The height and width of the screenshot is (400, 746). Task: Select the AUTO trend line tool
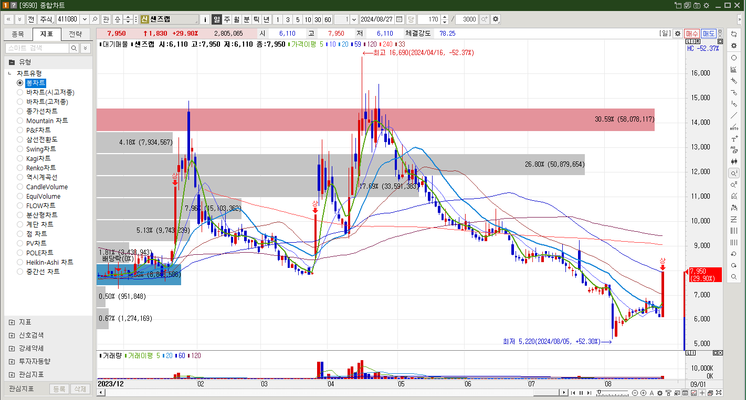tap(734, 127)
